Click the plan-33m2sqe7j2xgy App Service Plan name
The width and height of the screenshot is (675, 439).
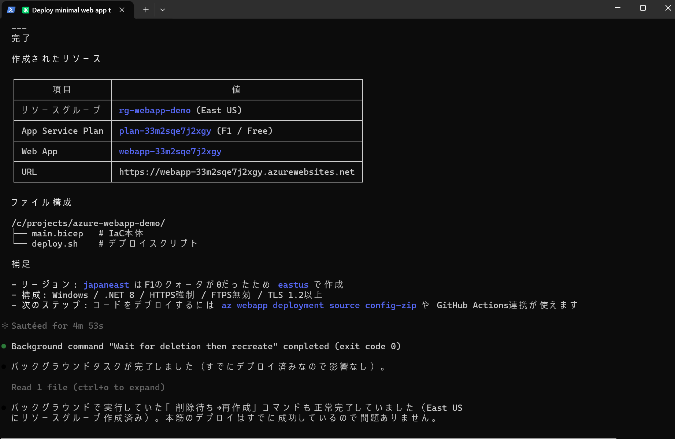165,131
